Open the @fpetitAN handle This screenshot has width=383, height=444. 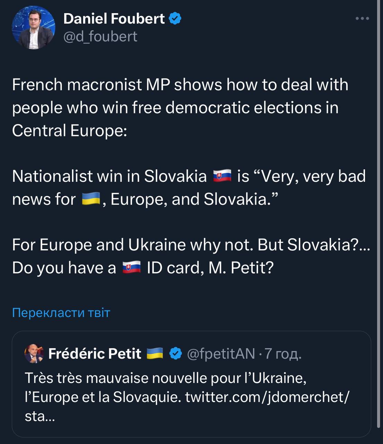[221, 354]
